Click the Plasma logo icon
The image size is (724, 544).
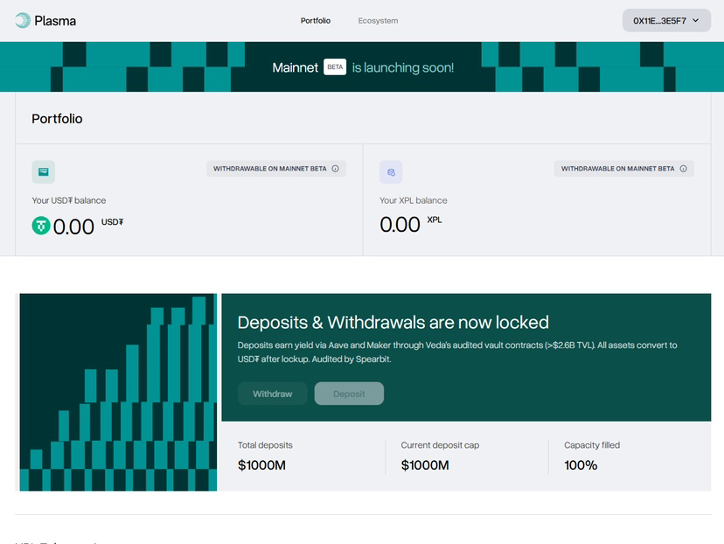[x=23, y=20]
